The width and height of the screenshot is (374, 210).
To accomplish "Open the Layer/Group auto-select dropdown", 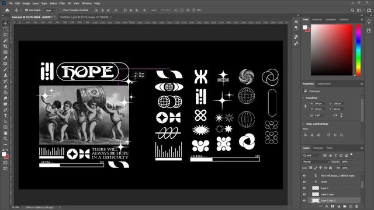I will (x=50, y=10).
